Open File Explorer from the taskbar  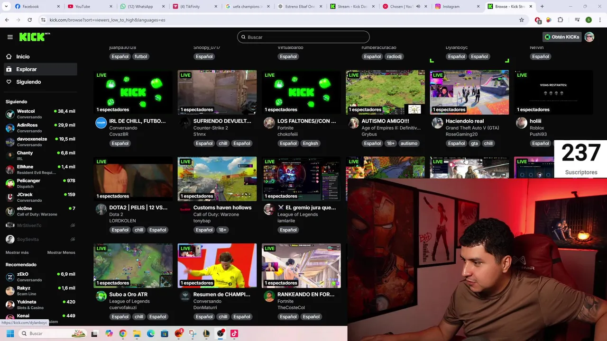(x=137, y=333)
